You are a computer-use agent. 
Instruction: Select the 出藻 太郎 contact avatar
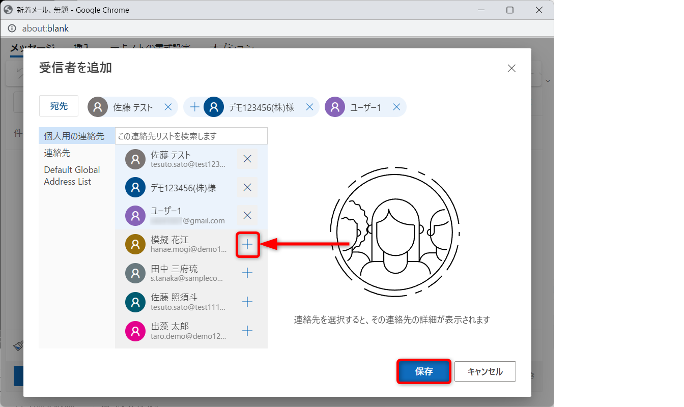(x=135, y=331)
